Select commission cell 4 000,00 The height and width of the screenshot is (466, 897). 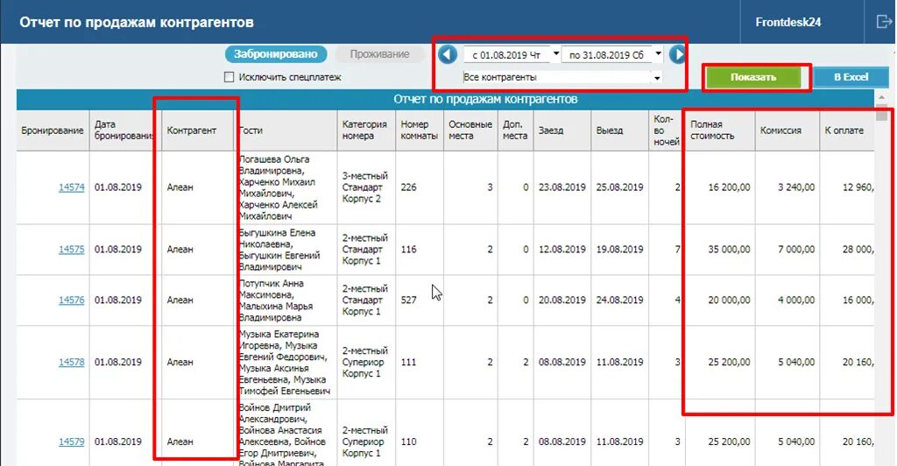click(x=788, y=300)
